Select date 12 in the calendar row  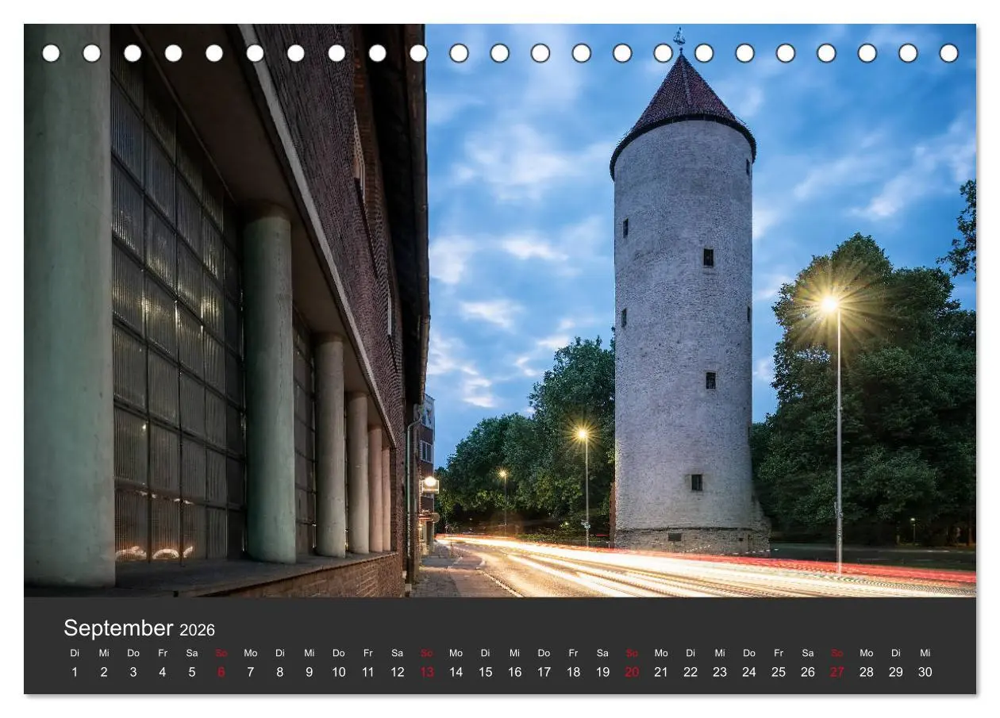(398, 672)
